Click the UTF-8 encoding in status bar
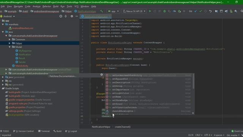Viewport: 243px width, 137px height. tap(208, 135)
